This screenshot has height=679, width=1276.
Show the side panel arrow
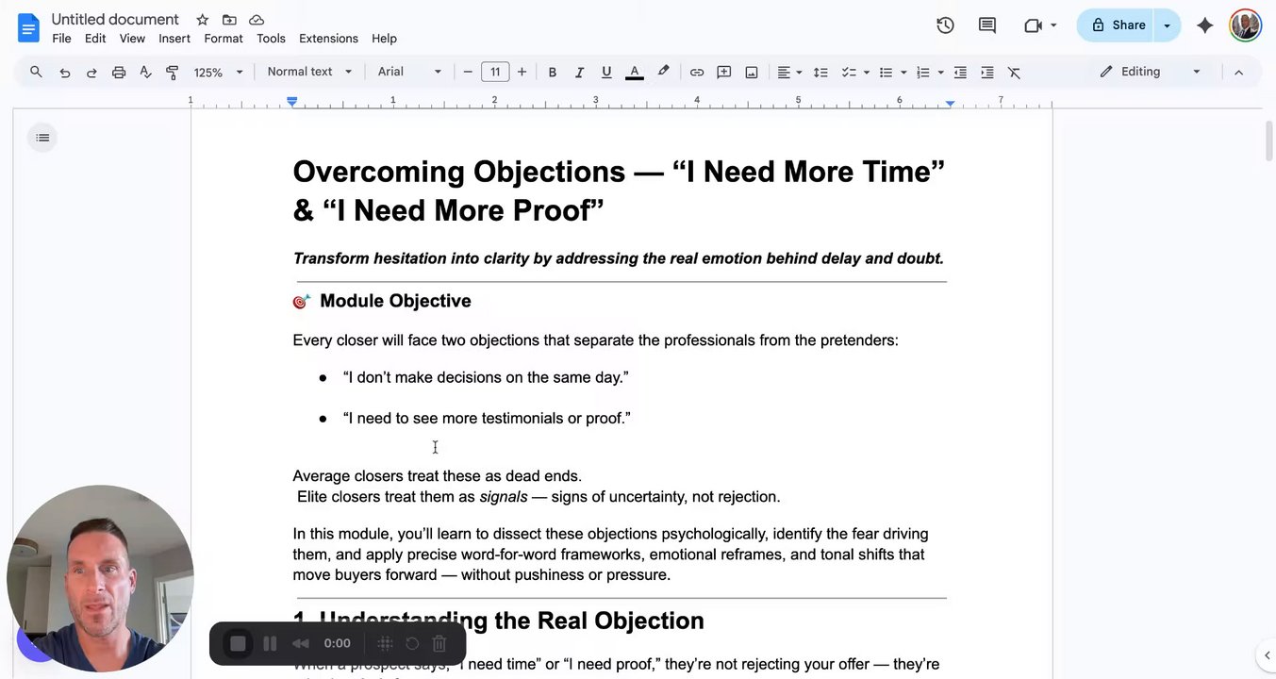pos(1266,655)
